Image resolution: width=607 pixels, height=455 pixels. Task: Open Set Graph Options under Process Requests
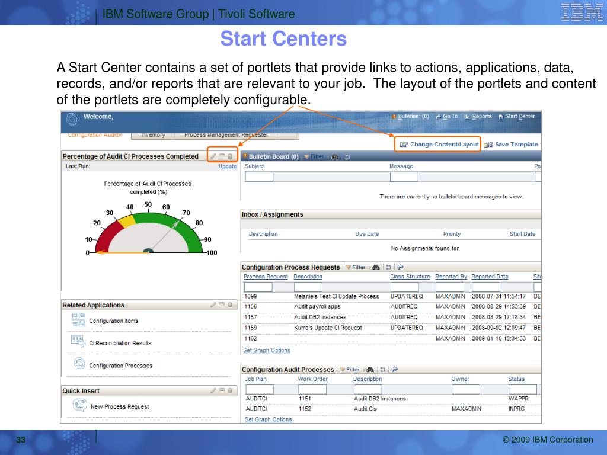point(267,350)
